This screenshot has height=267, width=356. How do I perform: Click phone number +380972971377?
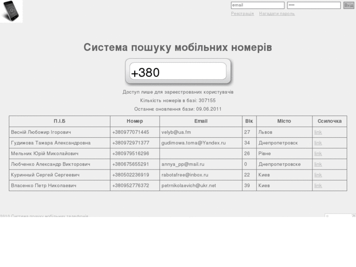131,143
